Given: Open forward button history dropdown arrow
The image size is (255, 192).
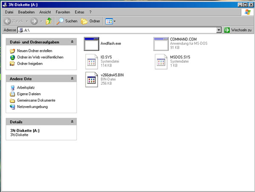Looking at the screenshot, I should (x=41, y=21).
